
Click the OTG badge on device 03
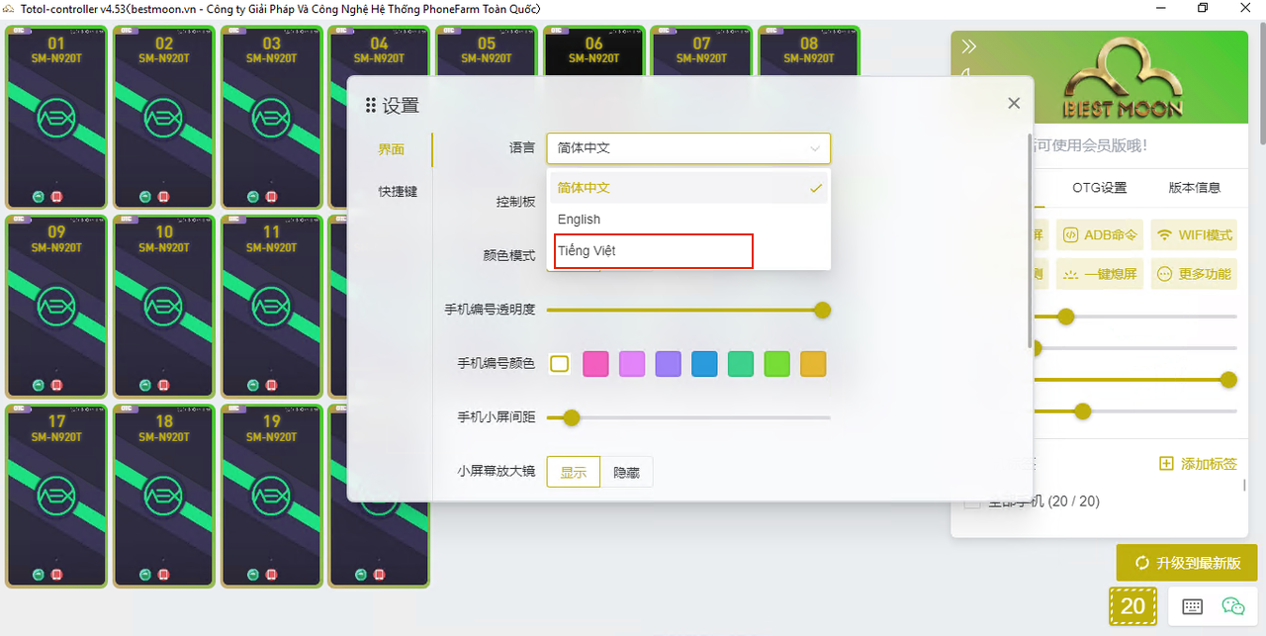(234, 31)
